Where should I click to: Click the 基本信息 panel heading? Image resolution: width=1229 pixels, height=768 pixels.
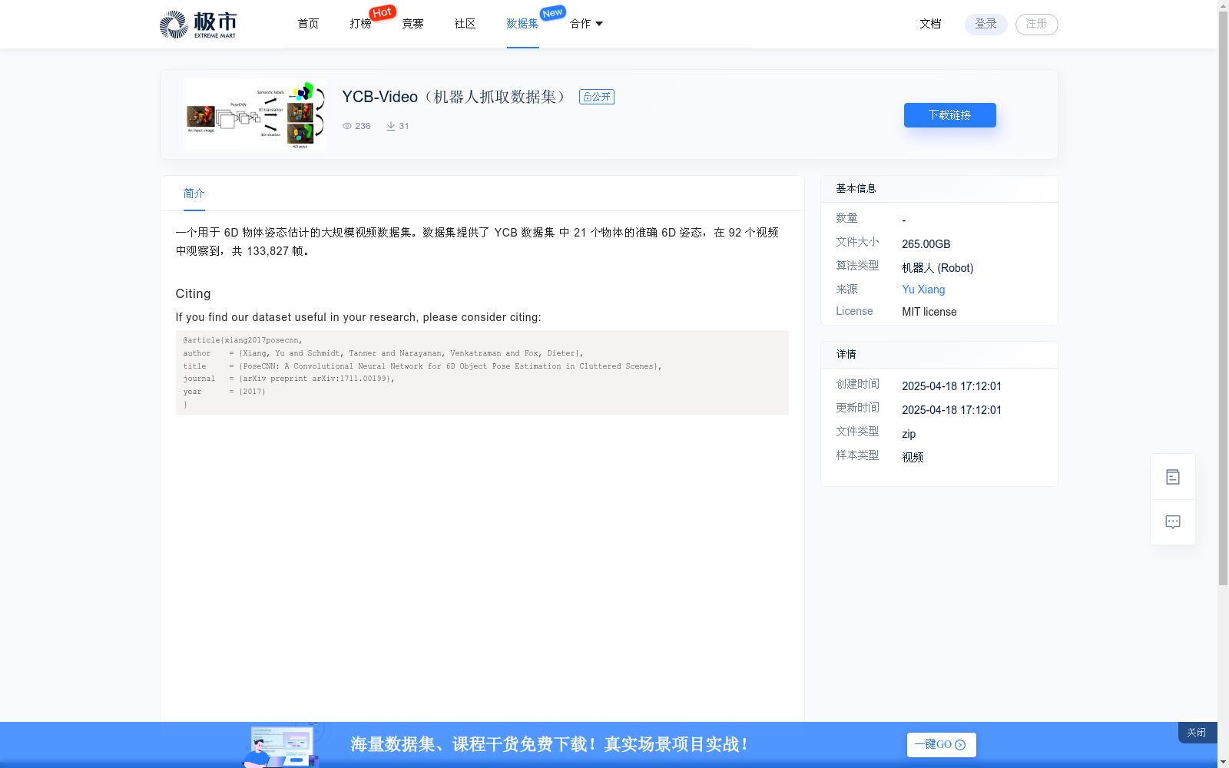[856, 188]
